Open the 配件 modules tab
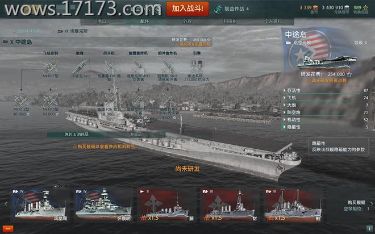The image size is (375, 234). coord(144,22)
